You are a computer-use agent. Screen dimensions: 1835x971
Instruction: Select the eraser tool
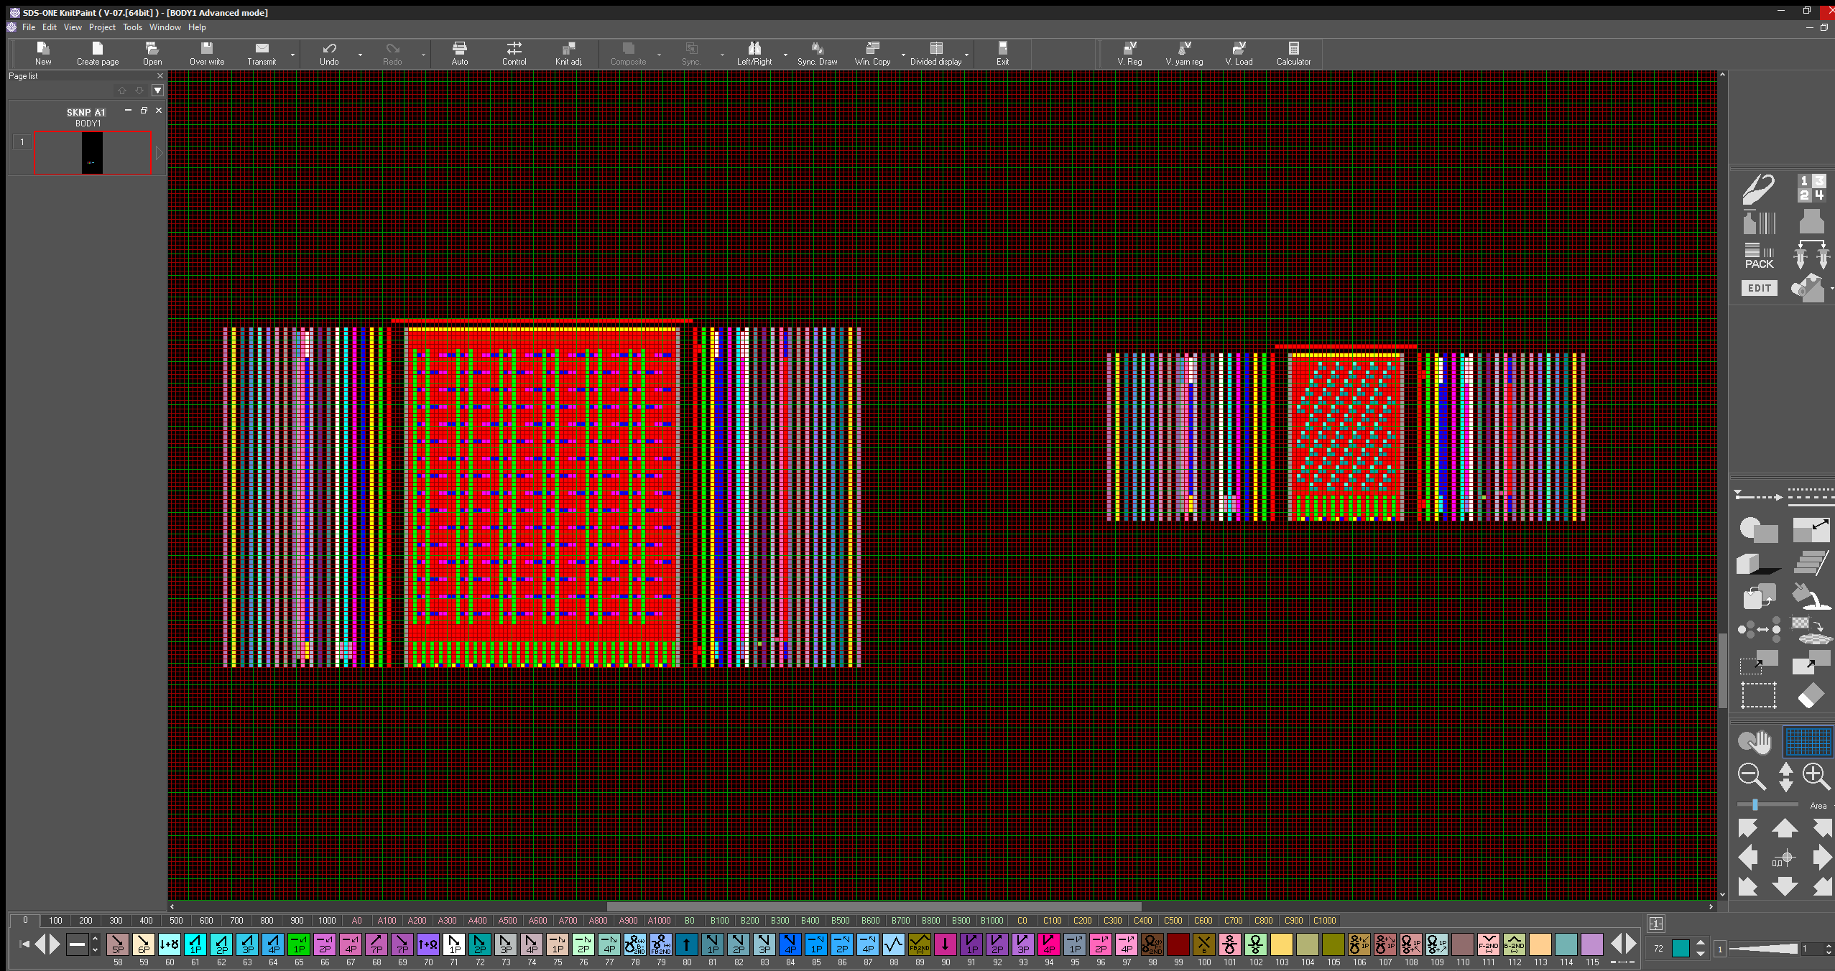1811,696
